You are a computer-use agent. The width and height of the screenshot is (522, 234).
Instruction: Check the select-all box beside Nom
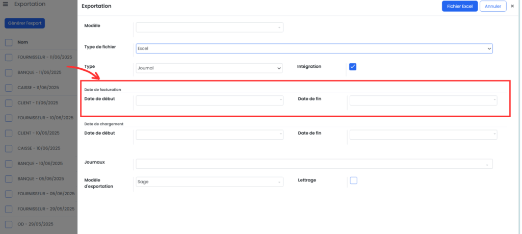coord(9,42)
